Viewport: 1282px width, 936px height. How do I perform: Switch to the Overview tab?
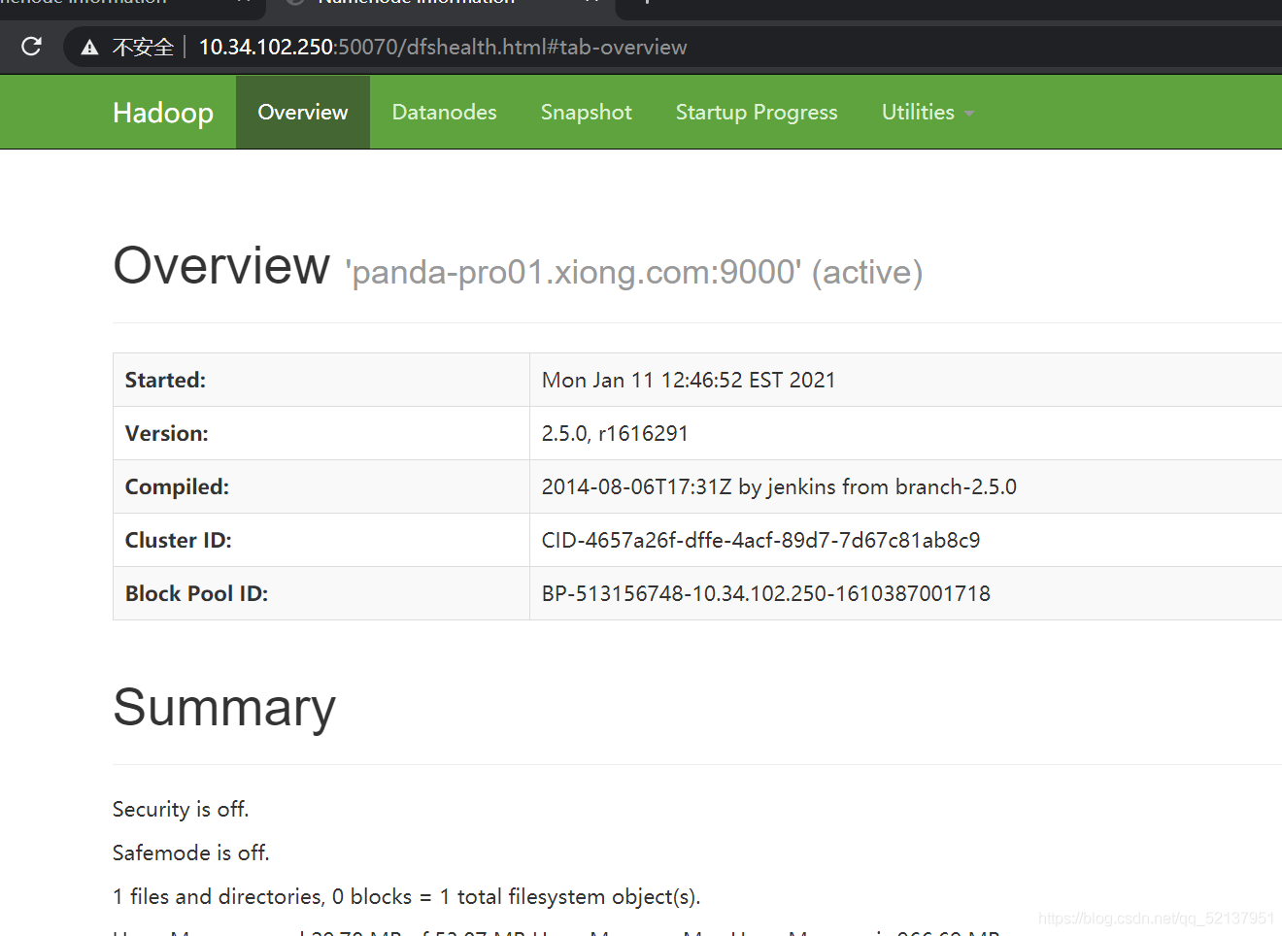click(x=303, y=113)
